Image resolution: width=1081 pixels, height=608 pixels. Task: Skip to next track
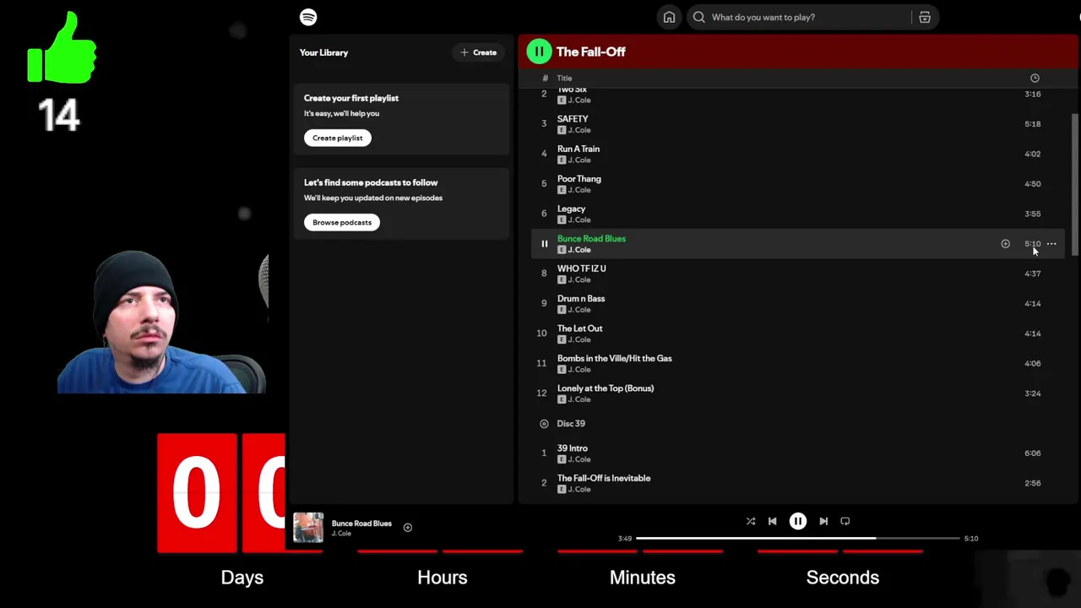pyautogui.click(x=823, y=521)
